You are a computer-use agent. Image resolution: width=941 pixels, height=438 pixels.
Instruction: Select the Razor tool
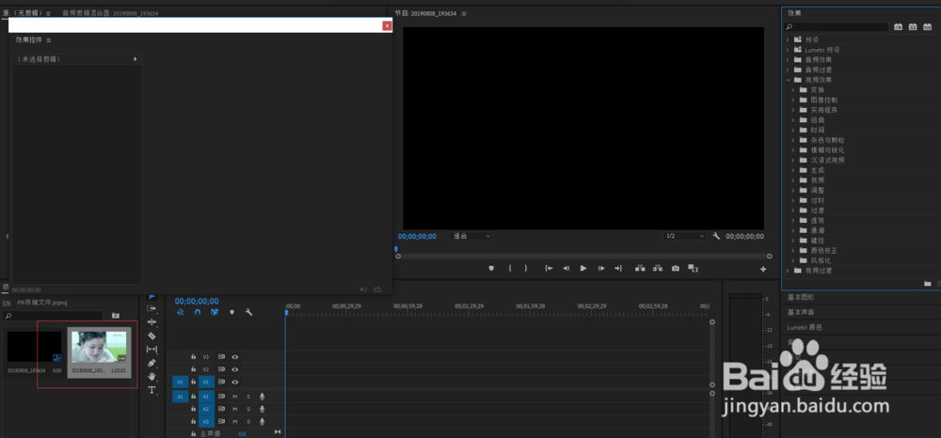[x=152, y=336]
